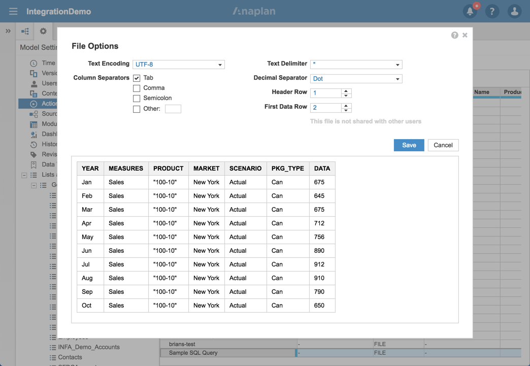Open the help question mark in header
This screenshot has height=366, width=530.
tap(492, 12)
